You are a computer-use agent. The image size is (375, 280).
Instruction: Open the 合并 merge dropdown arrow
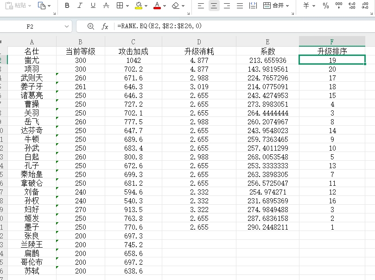coord(287,6)
